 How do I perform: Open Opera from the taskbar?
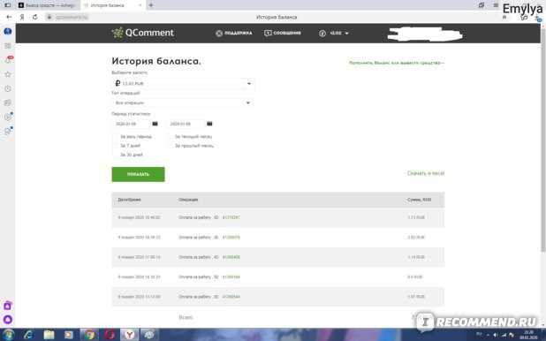[110, 335]
